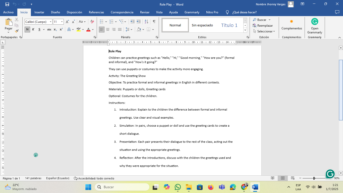343x193 pixels.
Task: Clear all formatting with the eraser icon
Action: coord(92,22)
